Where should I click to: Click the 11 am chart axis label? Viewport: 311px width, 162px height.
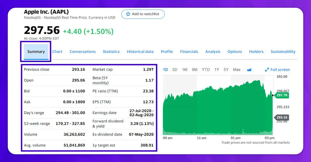coord(202,138)
